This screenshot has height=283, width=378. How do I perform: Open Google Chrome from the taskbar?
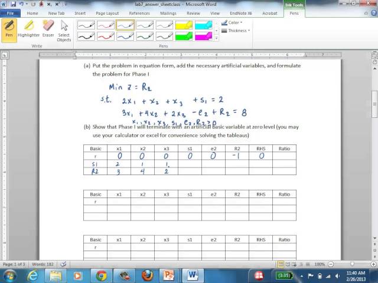pos(101,275)
